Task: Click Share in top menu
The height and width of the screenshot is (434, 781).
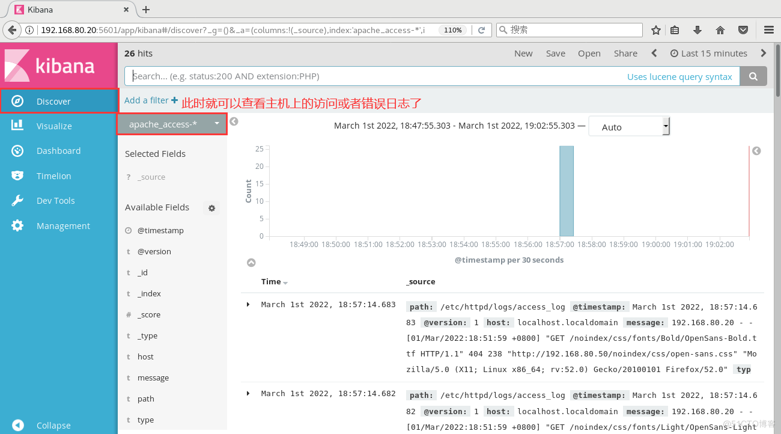Action: pos(625,53)
